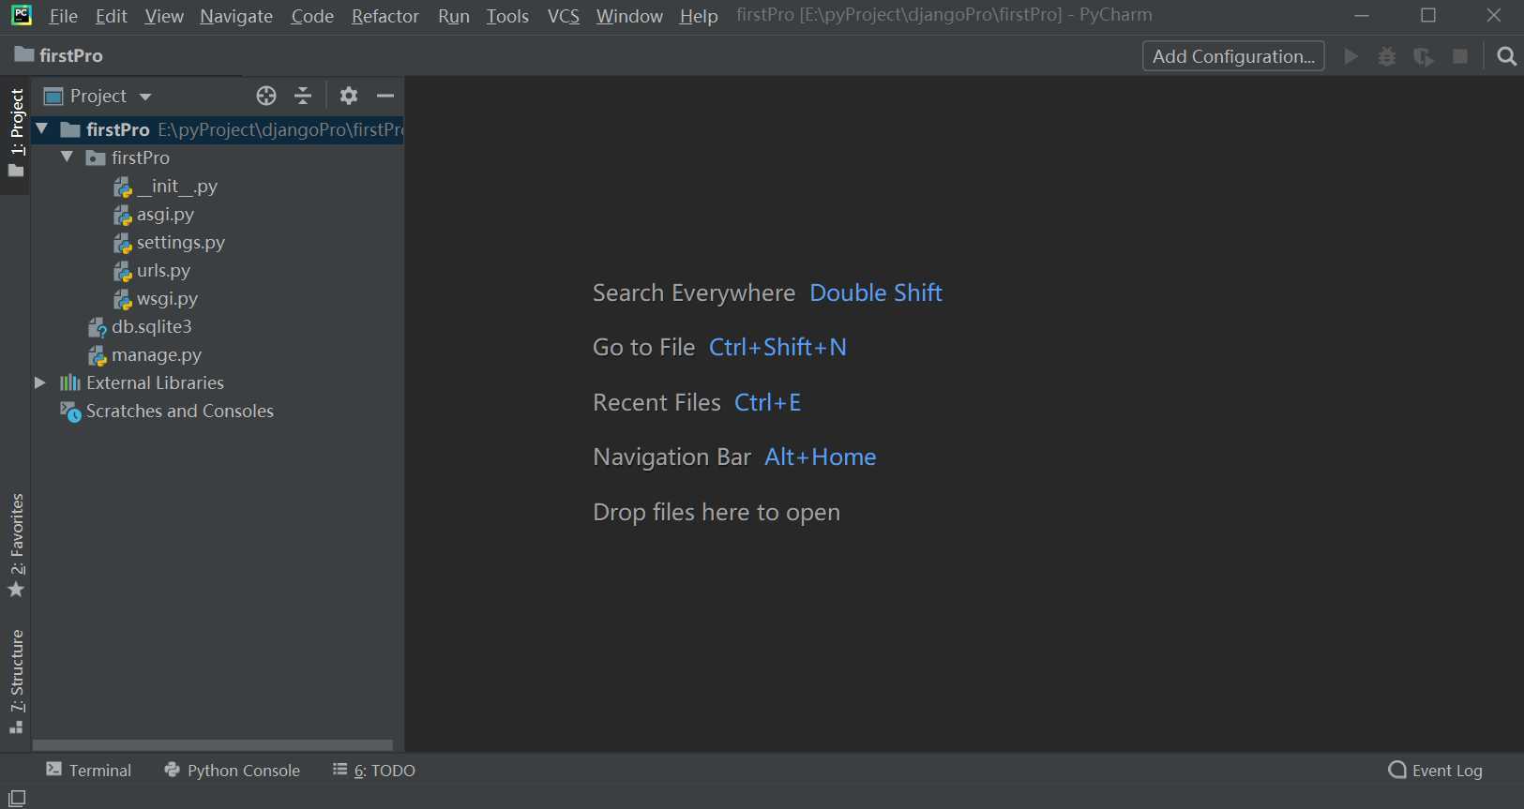1524x809 pixels.
Task: Click the Collapse All icon in Project panel
Action: pos(303,96)
